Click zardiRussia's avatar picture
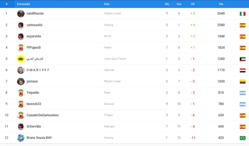The image size is (249, 146). tap(21, 13)
